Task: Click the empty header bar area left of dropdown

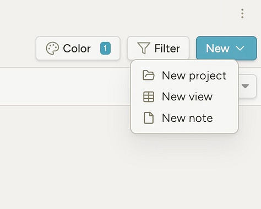Action: click(65, 86)
